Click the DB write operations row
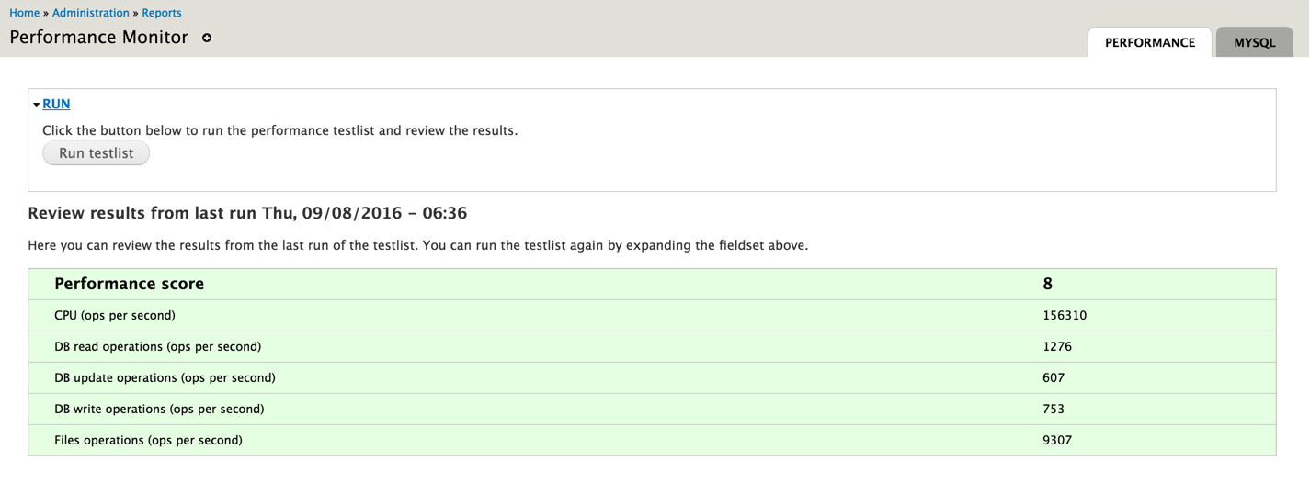 159,409
